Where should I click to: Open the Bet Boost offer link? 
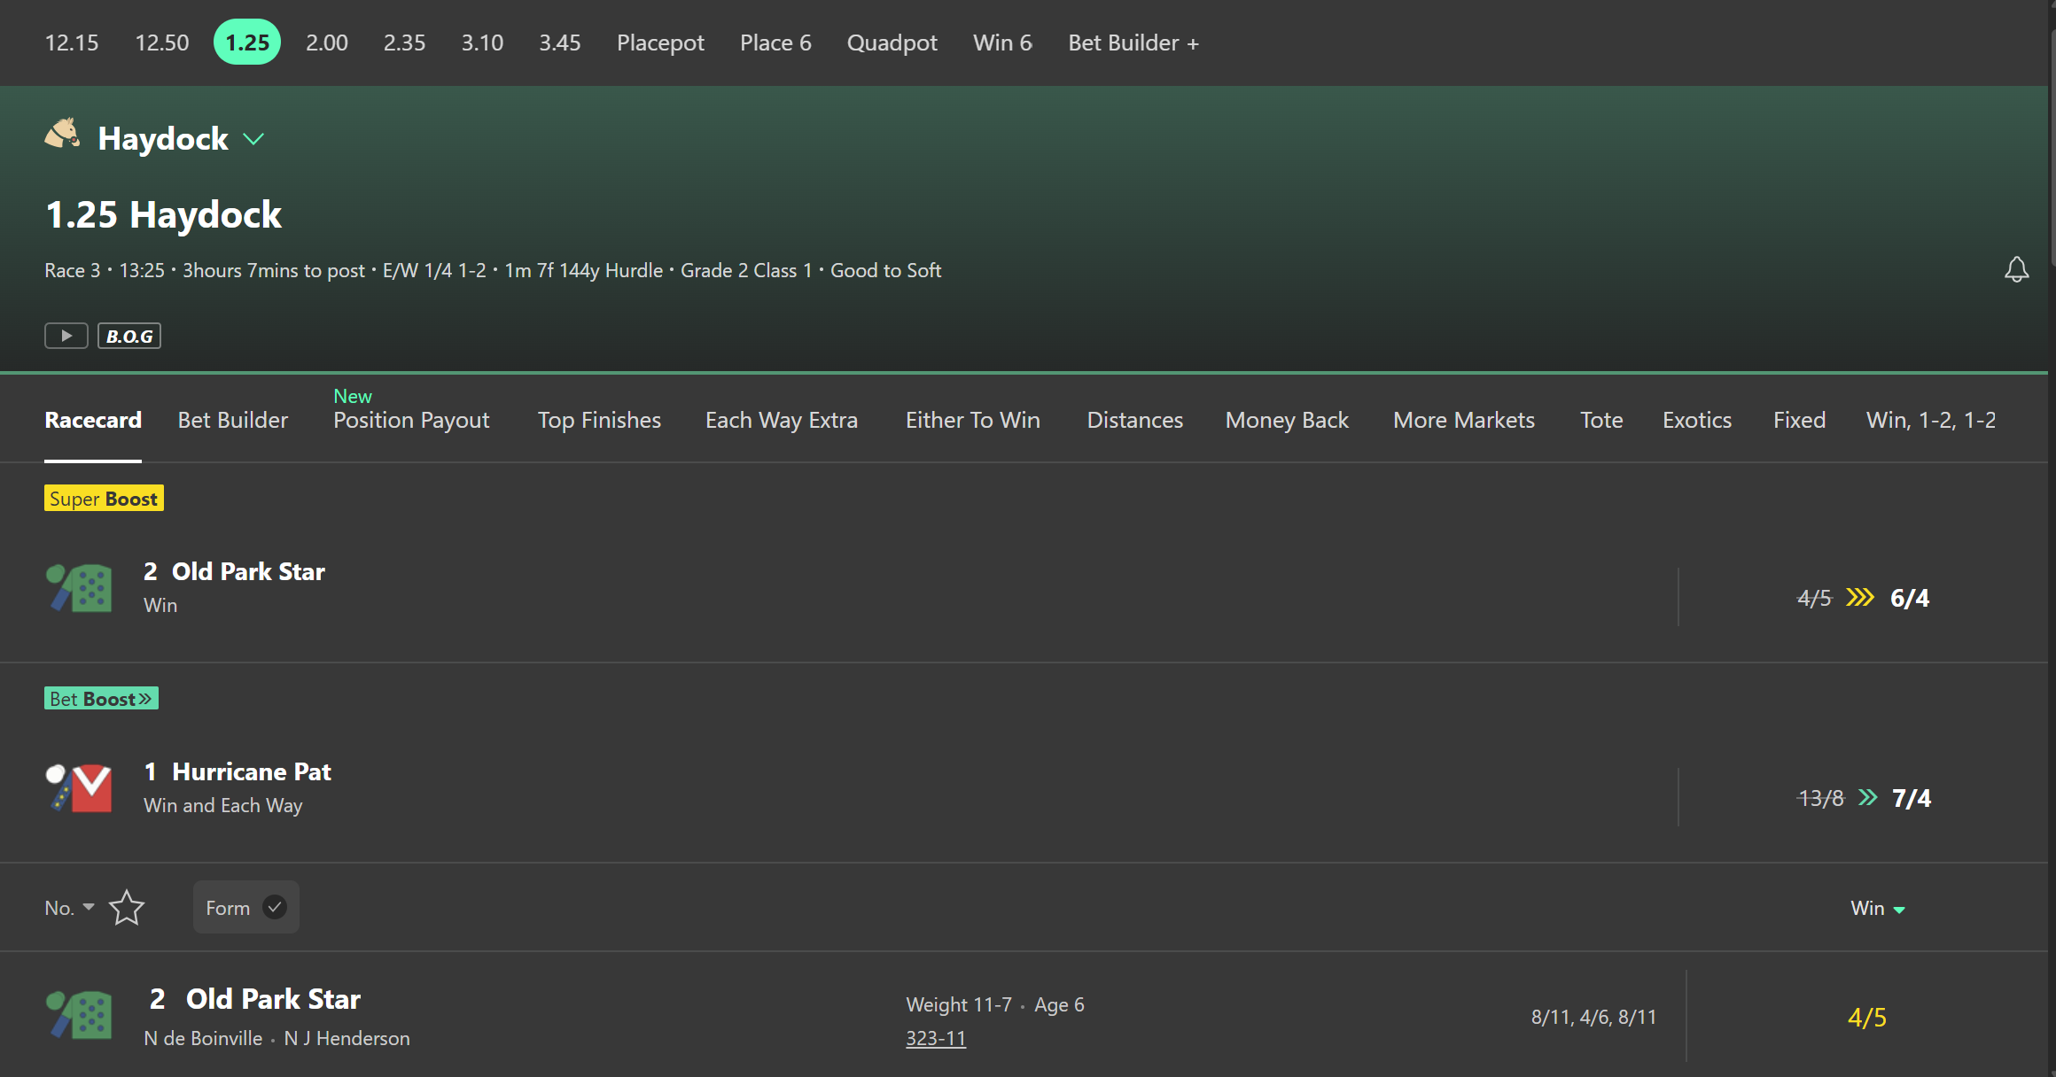(100, 698)
